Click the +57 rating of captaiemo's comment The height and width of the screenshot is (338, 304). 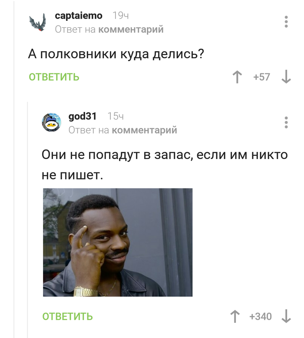pos(261,77)
